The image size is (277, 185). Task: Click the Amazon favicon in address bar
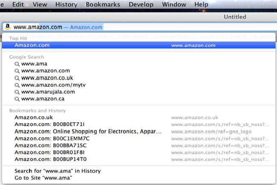tap(8, 27)
